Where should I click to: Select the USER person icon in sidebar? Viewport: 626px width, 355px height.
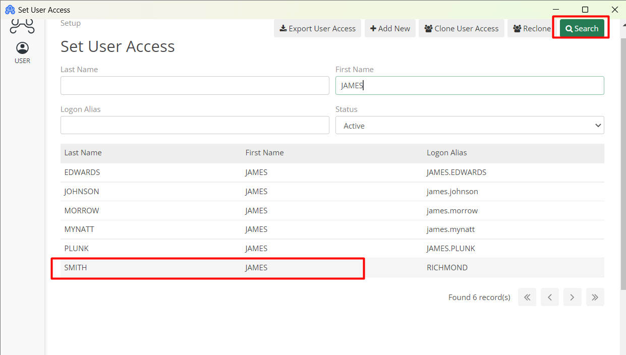(x=22, y=48)
